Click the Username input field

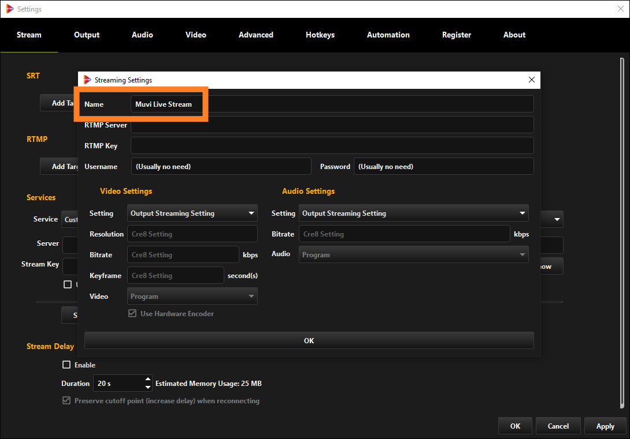coord(221,166)
